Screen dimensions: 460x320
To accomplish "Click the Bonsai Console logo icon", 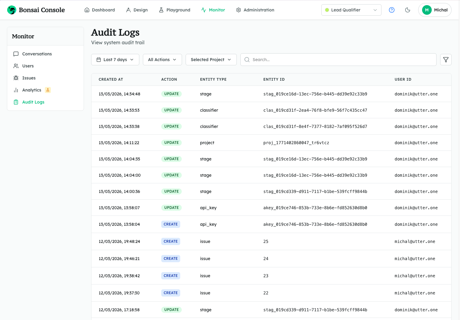I will (x=12, y=10).
